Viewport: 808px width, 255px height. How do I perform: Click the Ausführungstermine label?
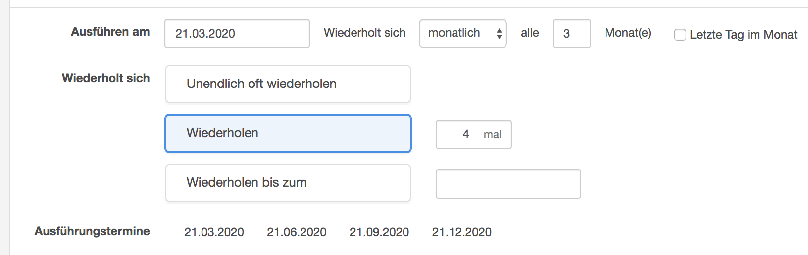pos(92,231)
